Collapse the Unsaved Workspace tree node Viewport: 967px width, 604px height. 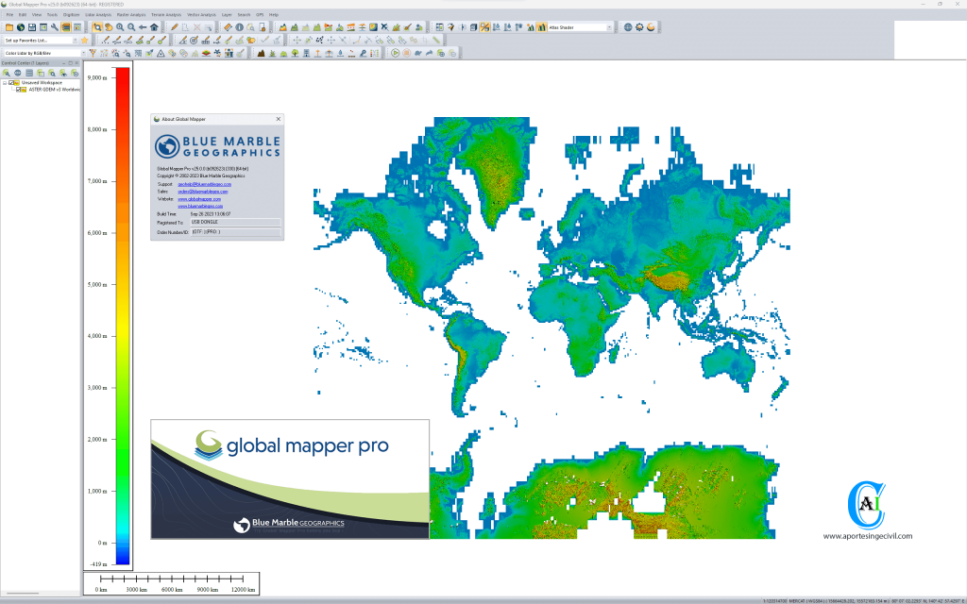(x=5, y=82)
